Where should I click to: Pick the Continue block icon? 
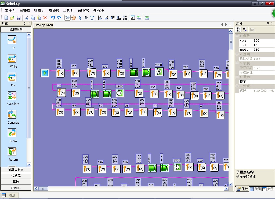click(x=12, y=115)
